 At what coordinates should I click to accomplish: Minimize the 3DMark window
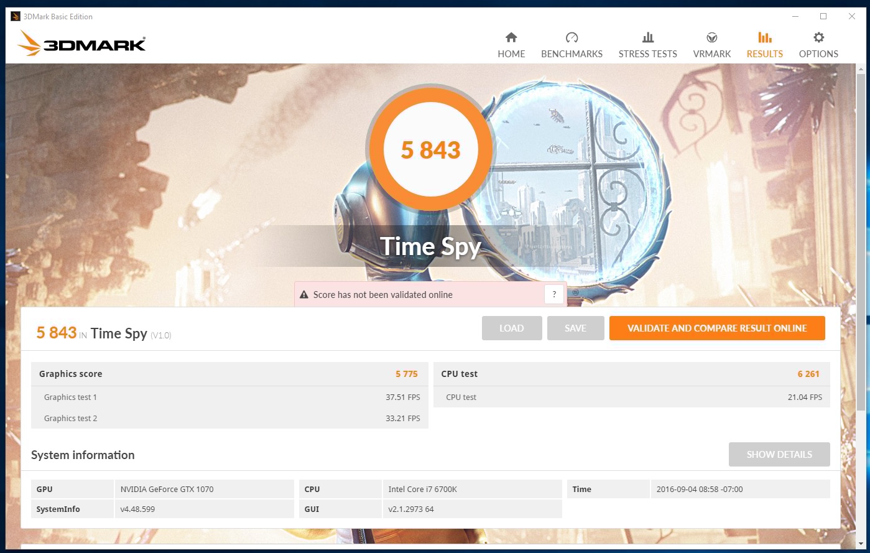795,17
